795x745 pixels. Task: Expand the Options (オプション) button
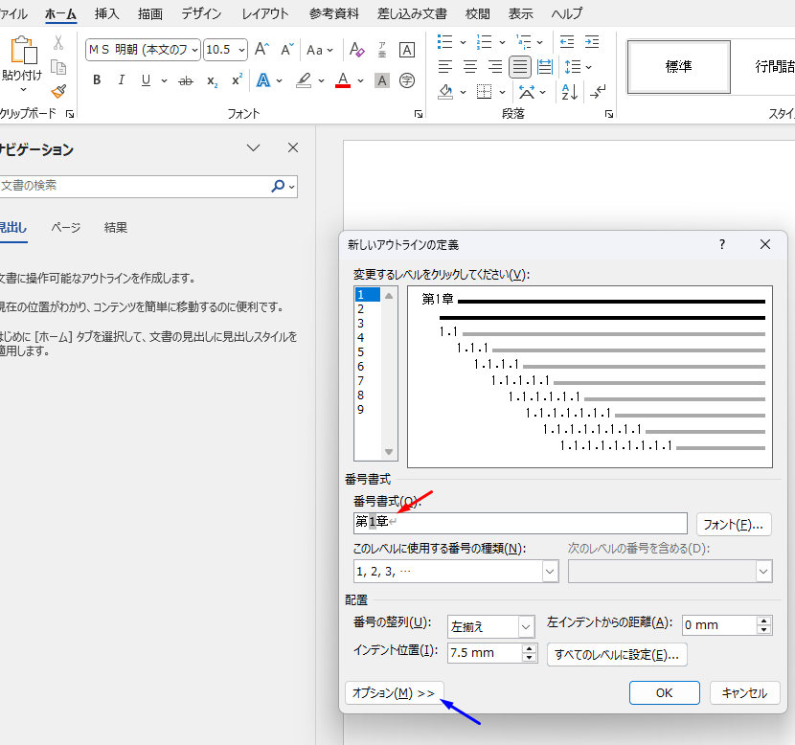(394, 692)
